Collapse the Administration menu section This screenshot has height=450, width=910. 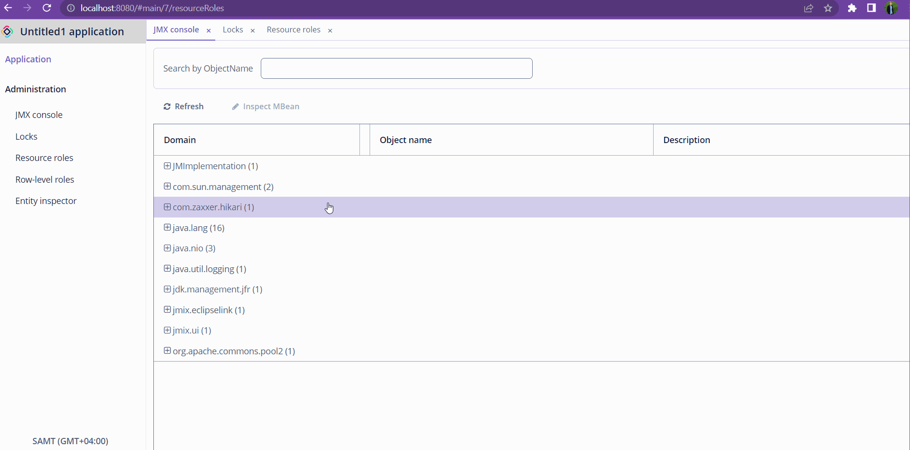[35, 89]
